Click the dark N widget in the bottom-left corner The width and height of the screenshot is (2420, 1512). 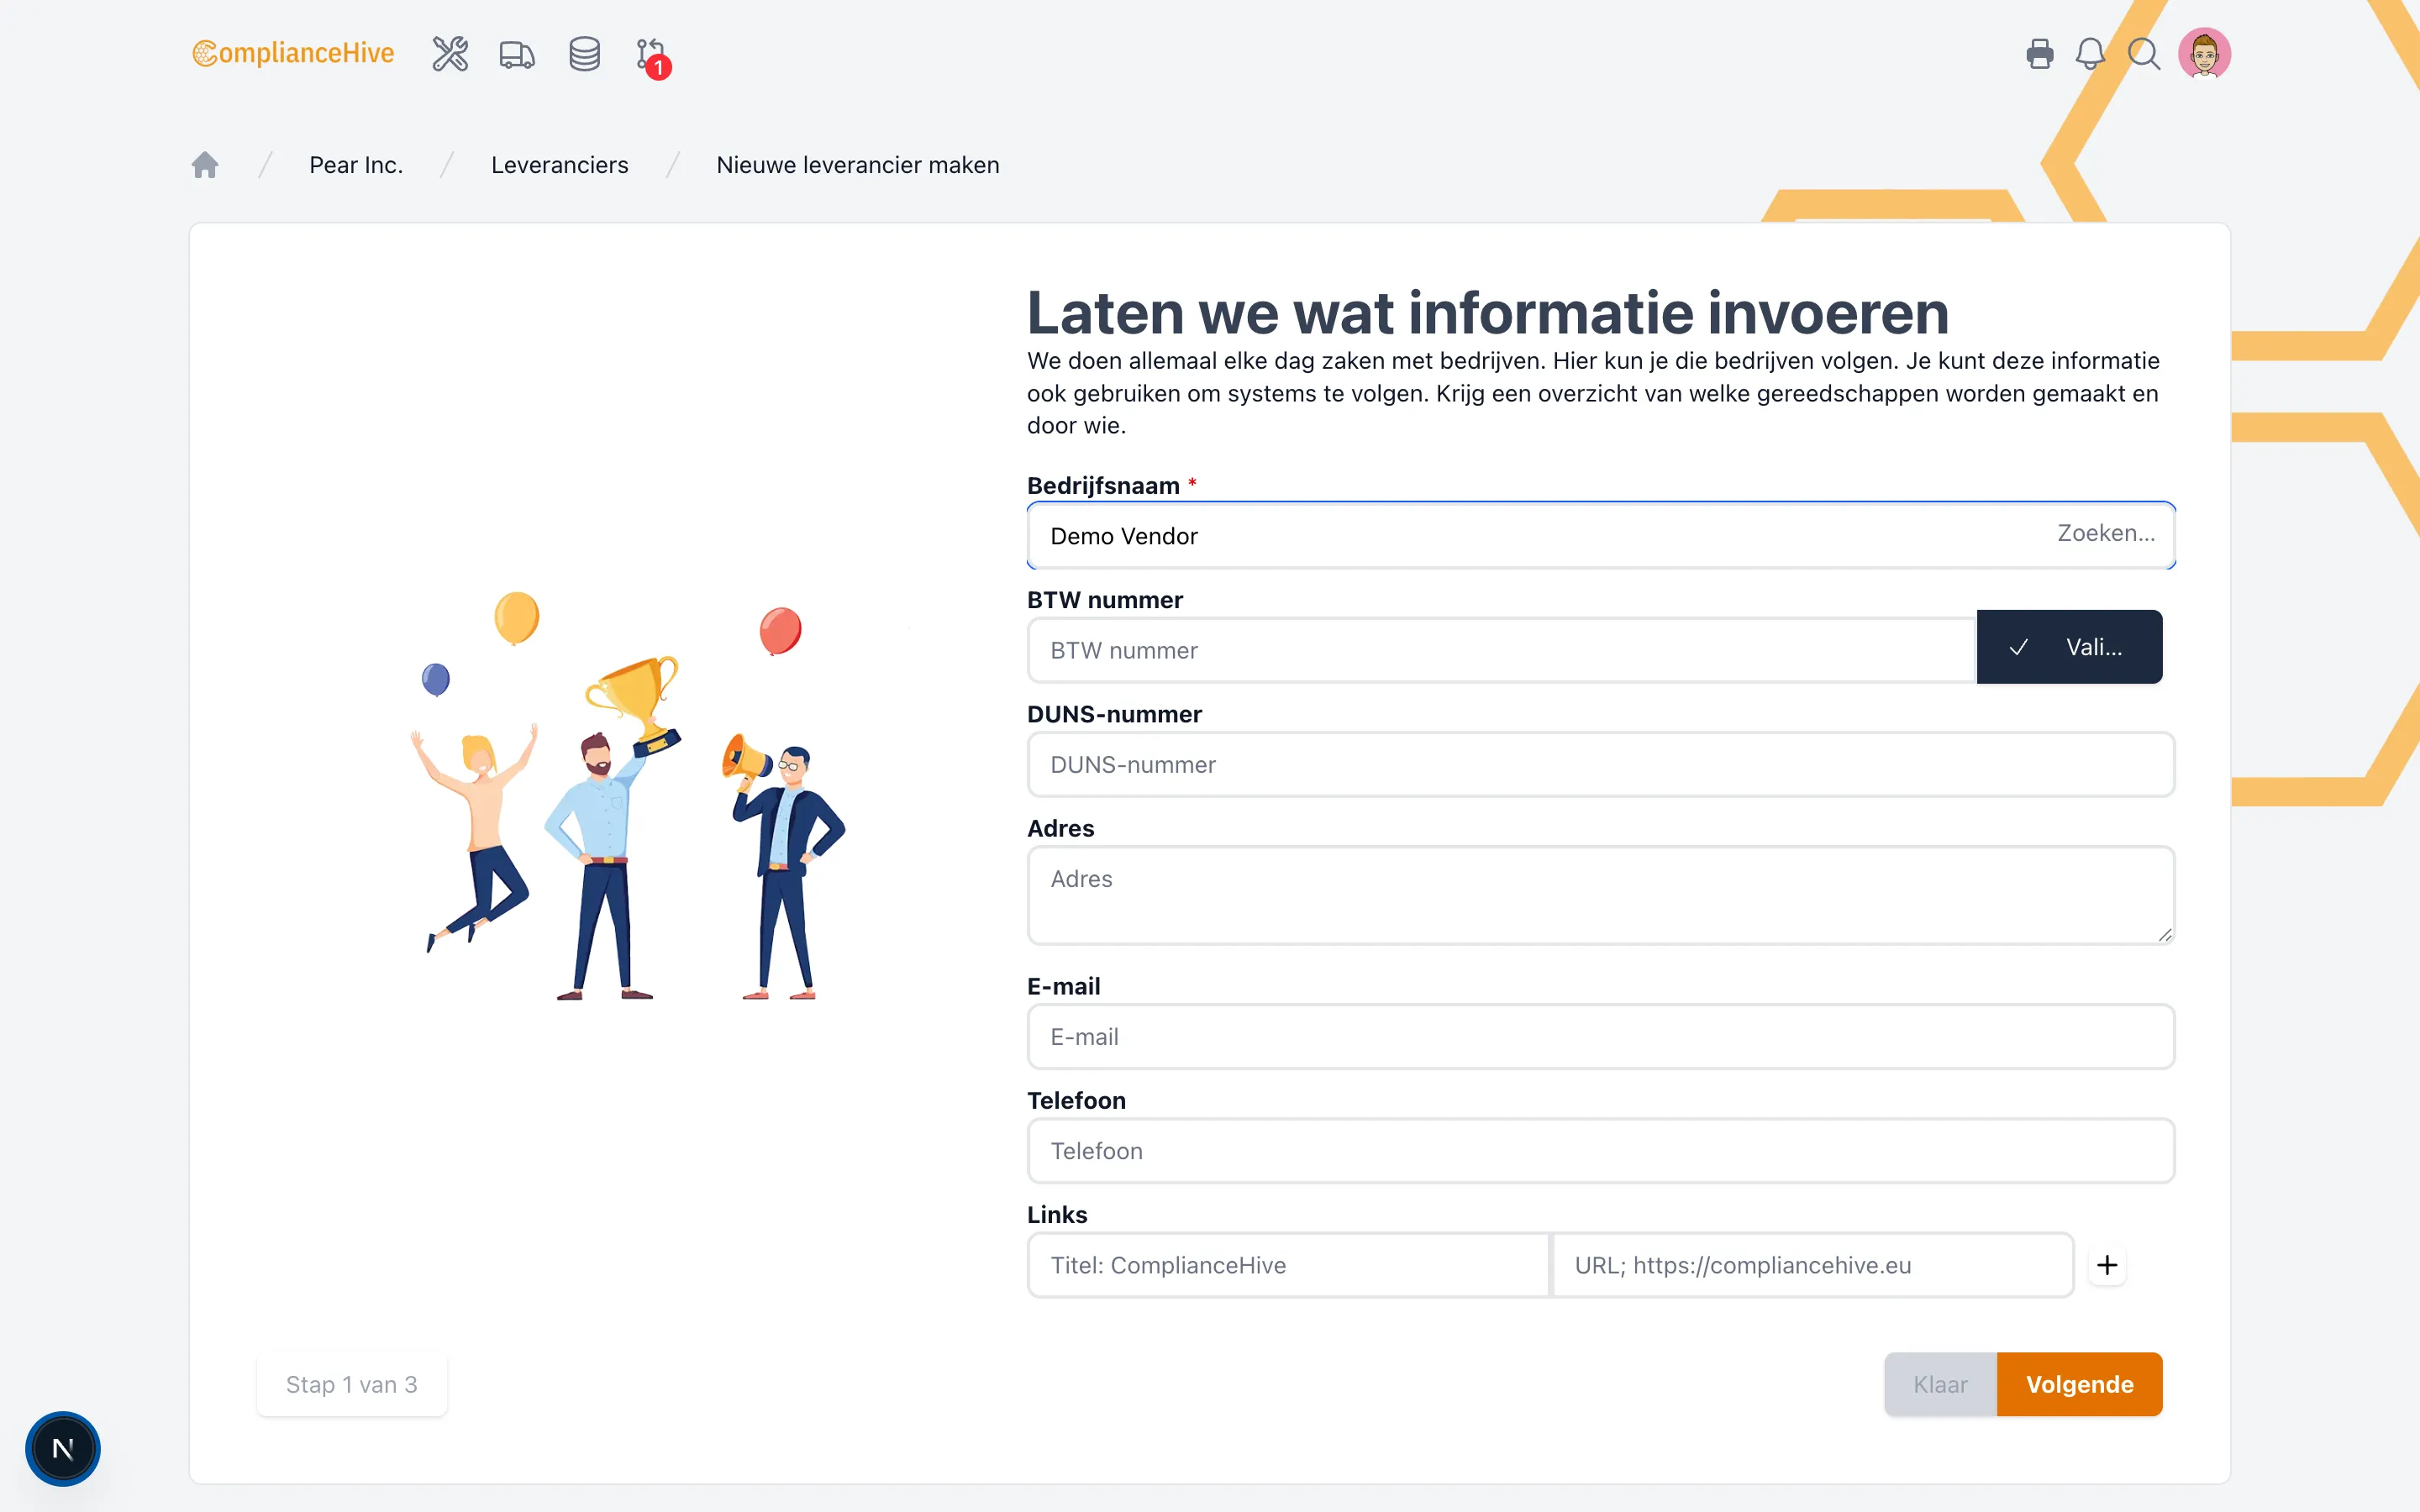click(63, 1448)
